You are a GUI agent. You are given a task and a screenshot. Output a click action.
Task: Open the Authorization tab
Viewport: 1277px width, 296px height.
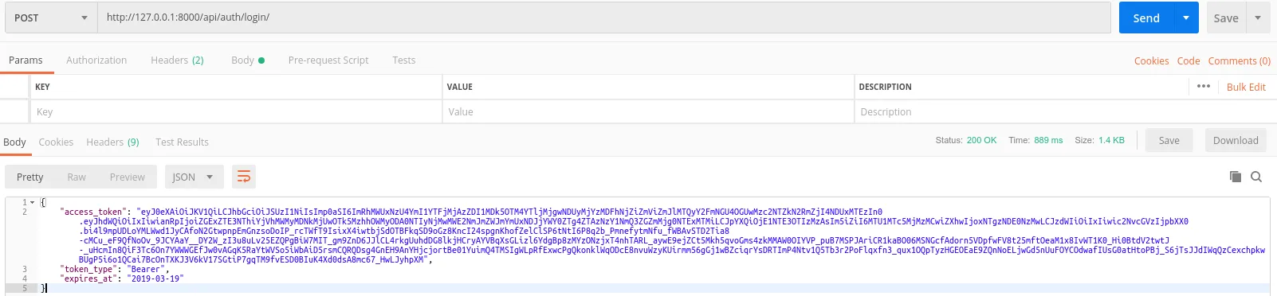(x=96, y=60)
